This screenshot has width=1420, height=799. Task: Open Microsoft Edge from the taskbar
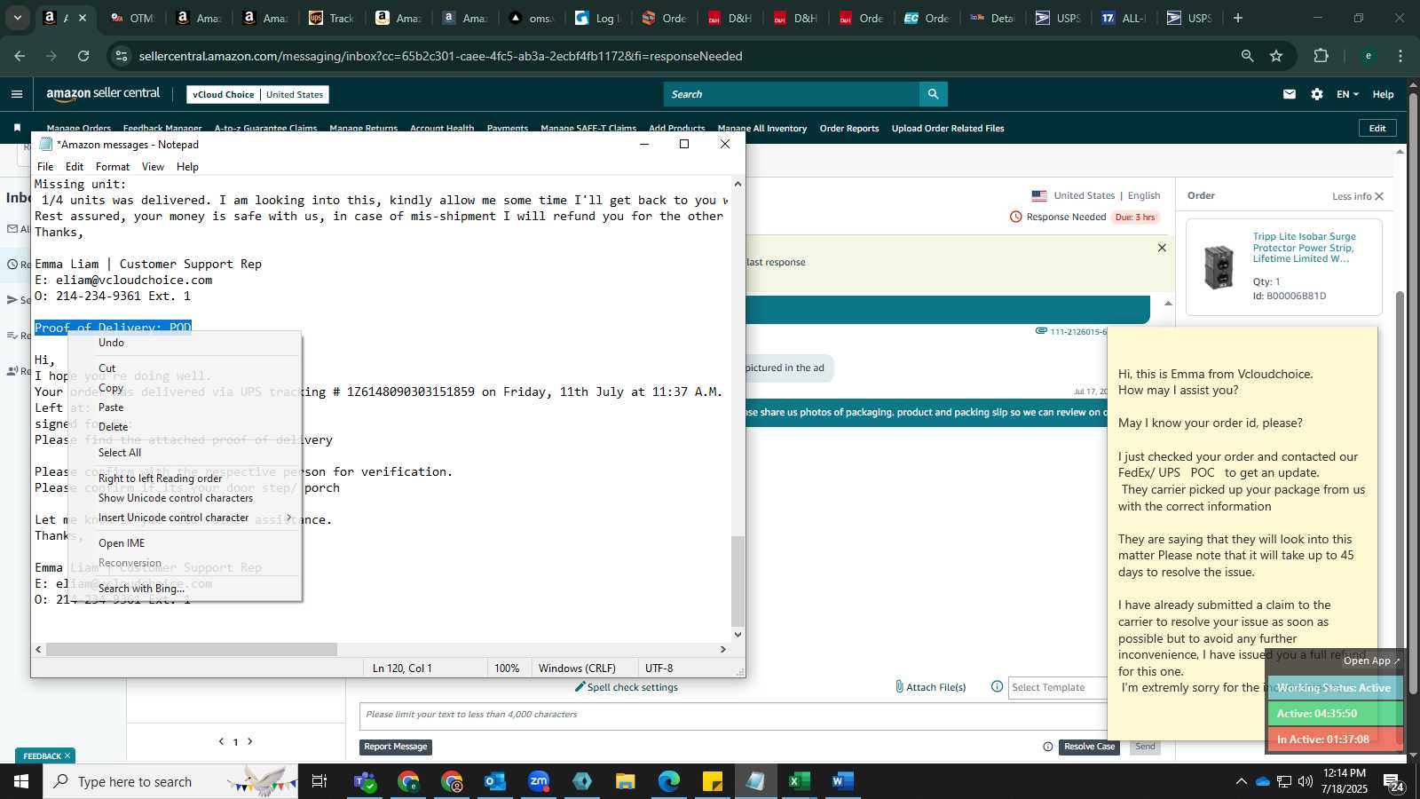(x=668, y=781)
